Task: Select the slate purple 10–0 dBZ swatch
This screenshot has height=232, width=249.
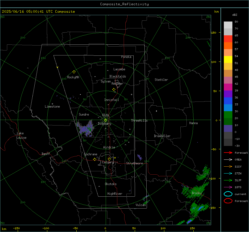Action: pyautogui.click(x=228, y=128)
